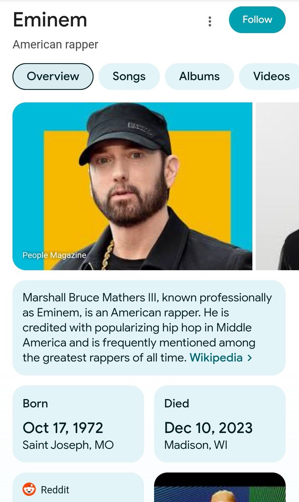Go to the Videos tab
Screen dimensions: 299x502
(x=269, y=76)
